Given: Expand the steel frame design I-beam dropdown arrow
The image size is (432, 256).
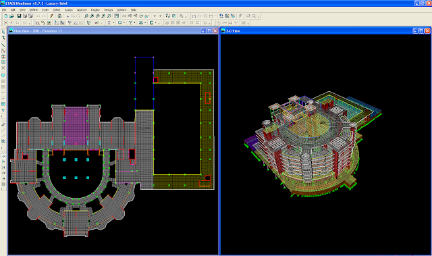Looking at the screenshot, I should [113, 23].
